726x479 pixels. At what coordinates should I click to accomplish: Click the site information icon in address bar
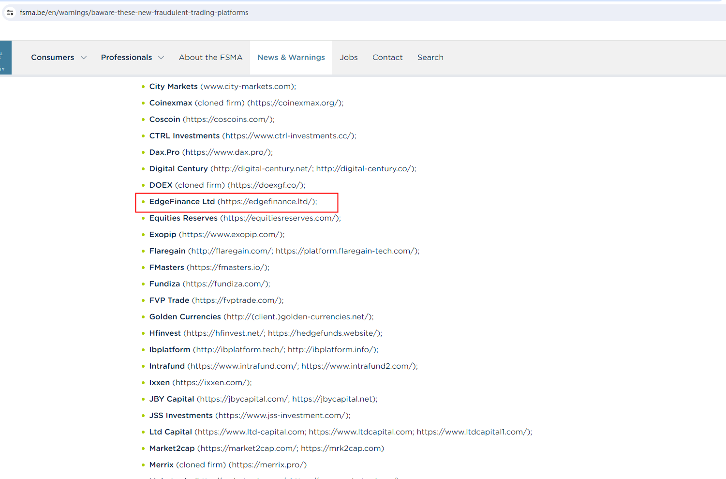pyautogui.click(x=10, y=13)
